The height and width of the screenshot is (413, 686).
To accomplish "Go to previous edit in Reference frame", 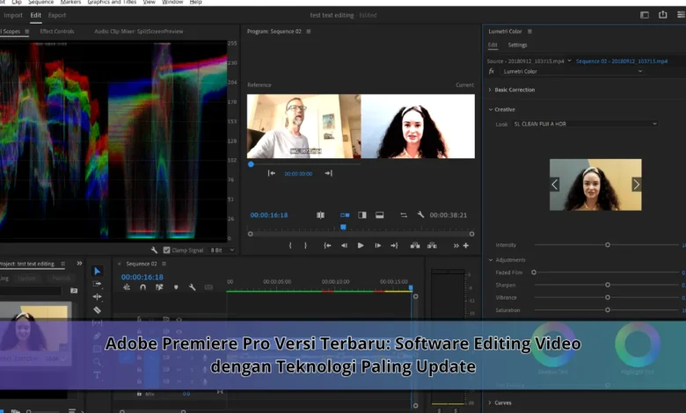I will 271,173.
